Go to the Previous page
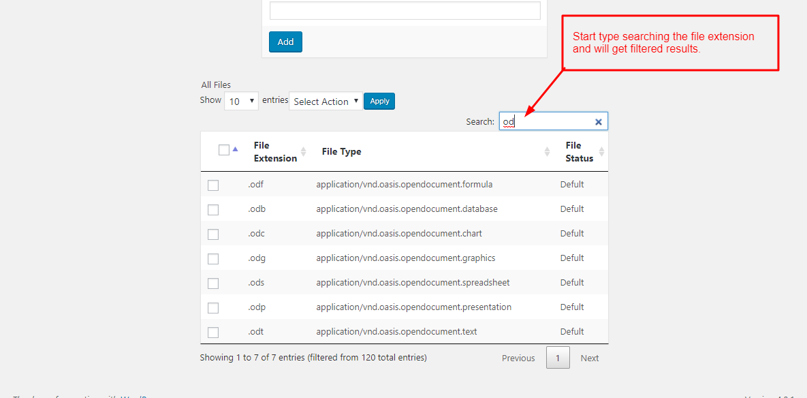The image size is (807, 398). pos(518,358)
